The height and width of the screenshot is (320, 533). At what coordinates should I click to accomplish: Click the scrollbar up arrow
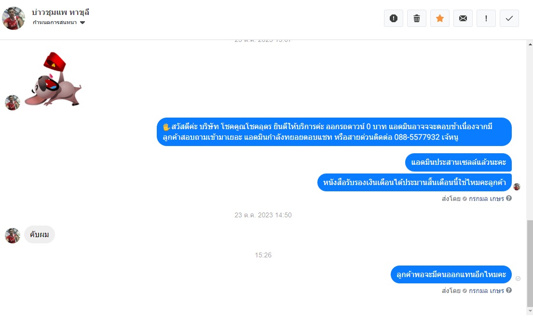pyautogui.click(x=530, y=44)
